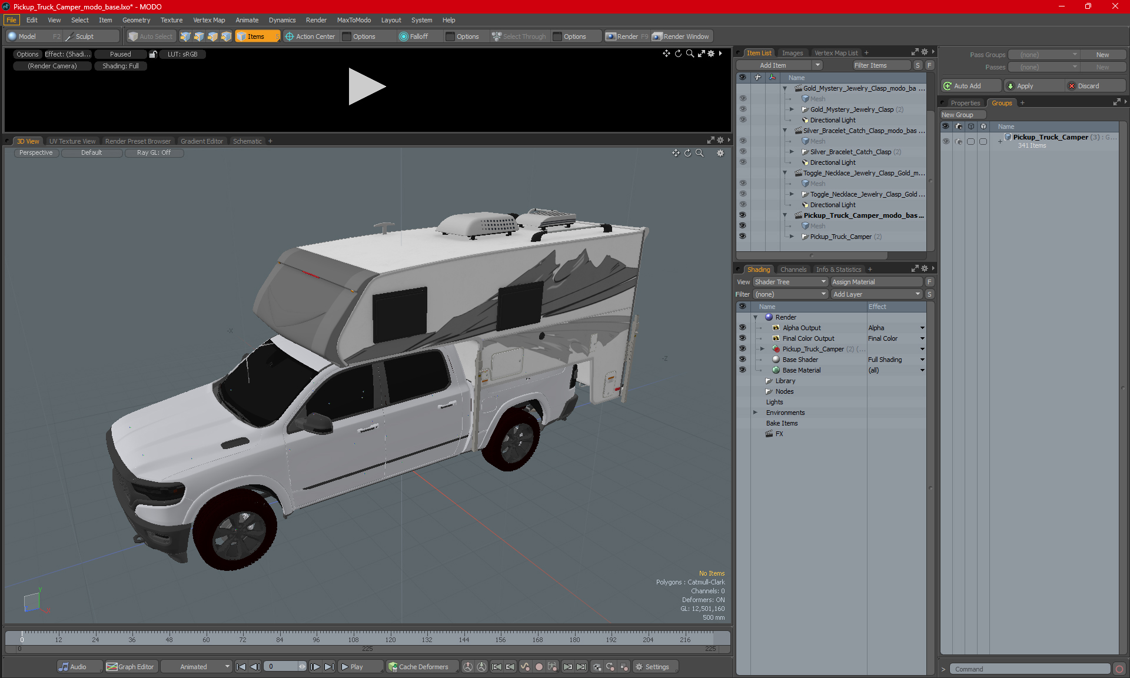Select Edges selection mode cube icon
The width and height of the screenshot is (1130, 678).
[x=199, y=36]
